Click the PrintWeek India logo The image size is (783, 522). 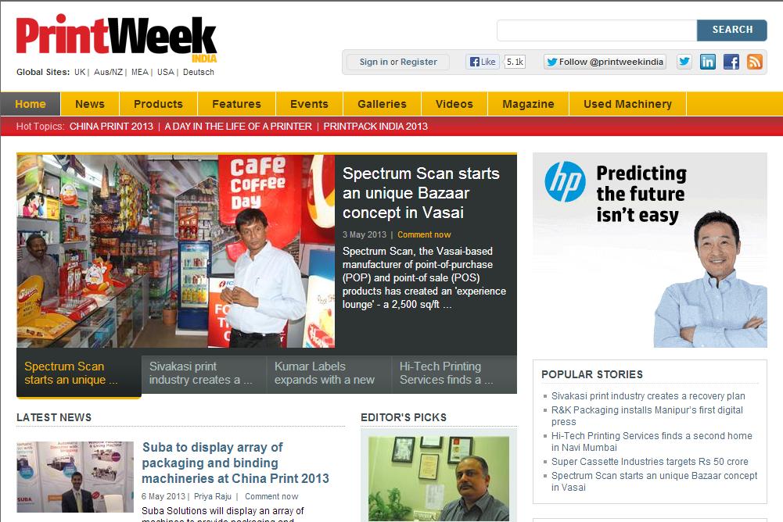117,38
